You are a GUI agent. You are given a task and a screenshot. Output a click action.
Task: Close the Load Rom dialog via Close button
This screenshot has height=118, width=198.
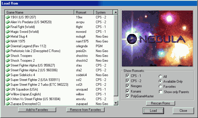(183, 111)
